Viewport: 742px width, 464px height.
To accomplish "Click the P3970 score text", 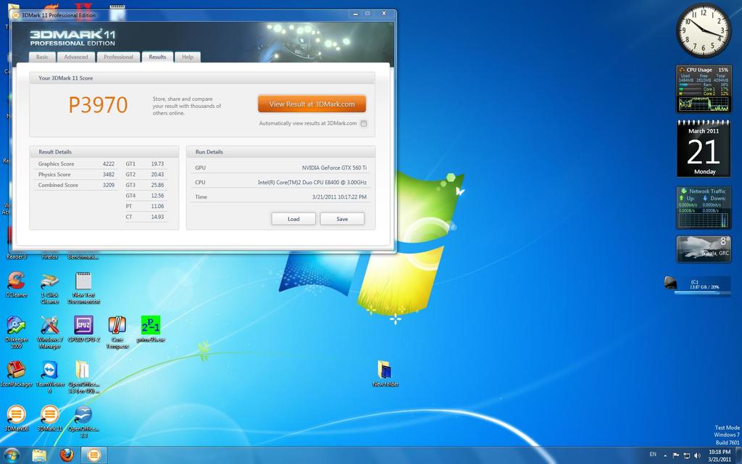I will pos(99,104).
